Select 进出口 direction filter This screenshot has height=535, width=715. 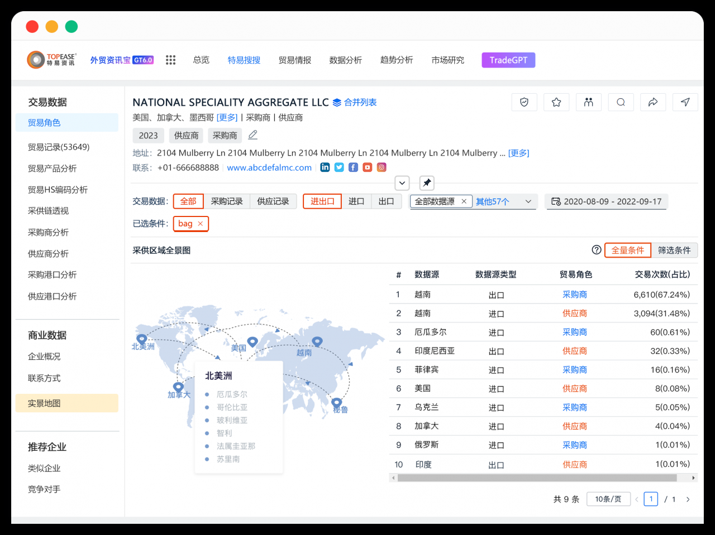[322, 201]
